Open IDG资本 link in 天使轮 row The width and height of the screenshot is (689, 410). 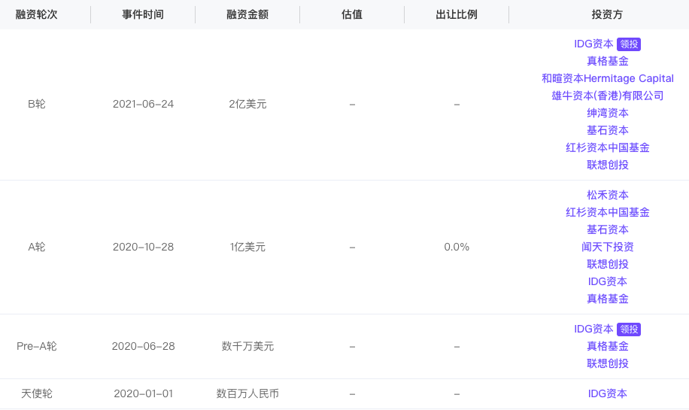coord(608,393)
